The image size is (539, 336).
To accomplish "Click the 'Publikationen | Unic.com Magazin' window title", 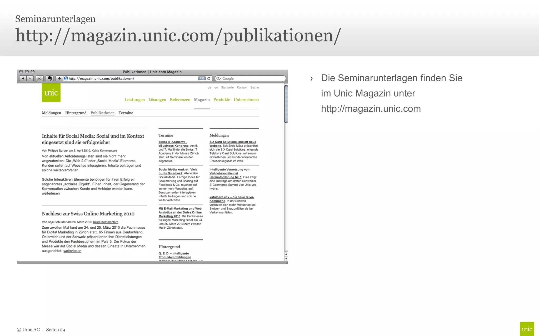I will click(152, 72).
